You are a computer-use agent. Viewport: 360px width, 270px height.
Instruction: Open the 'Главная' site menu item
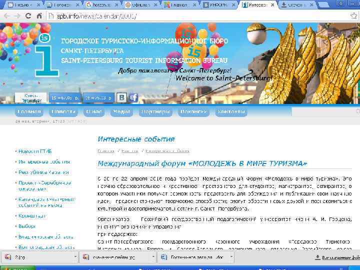pyautogui.click(x=29, y=112)
